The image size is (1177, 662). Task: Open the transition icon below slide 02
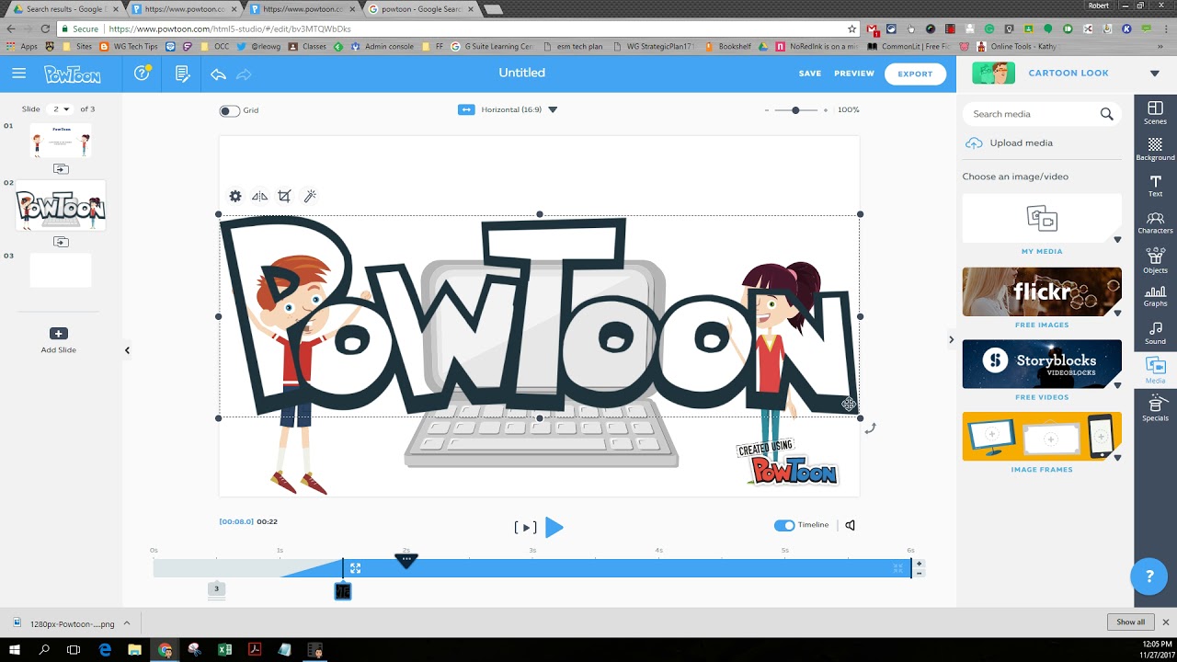pos(61,242)
